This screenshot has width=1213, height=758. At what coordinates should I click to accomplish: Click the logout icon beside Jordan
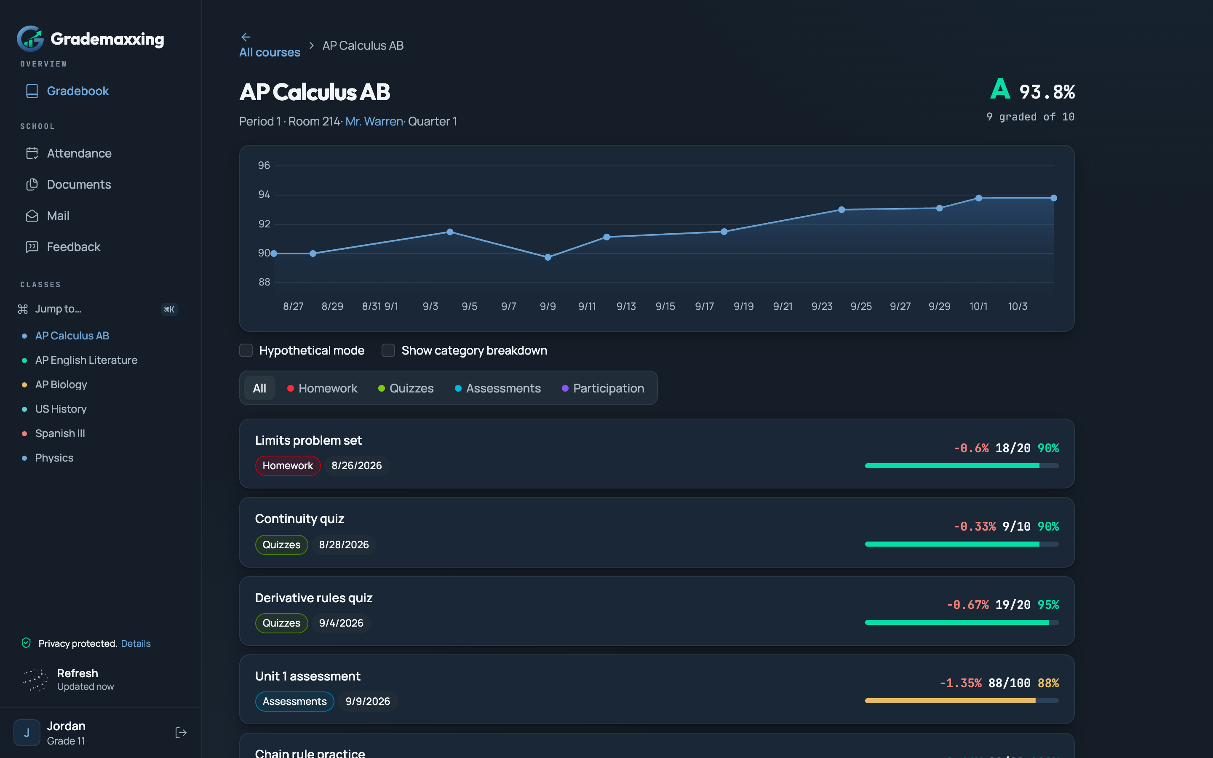coord(181,732)
